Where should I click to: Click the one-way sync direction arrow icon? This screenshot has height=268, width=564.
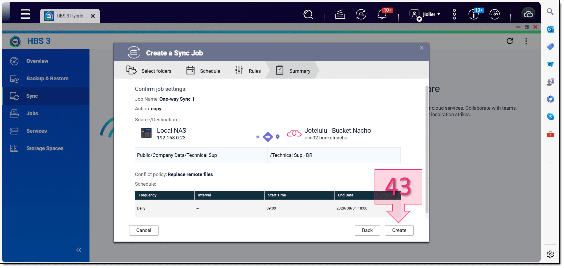(268, 137)
